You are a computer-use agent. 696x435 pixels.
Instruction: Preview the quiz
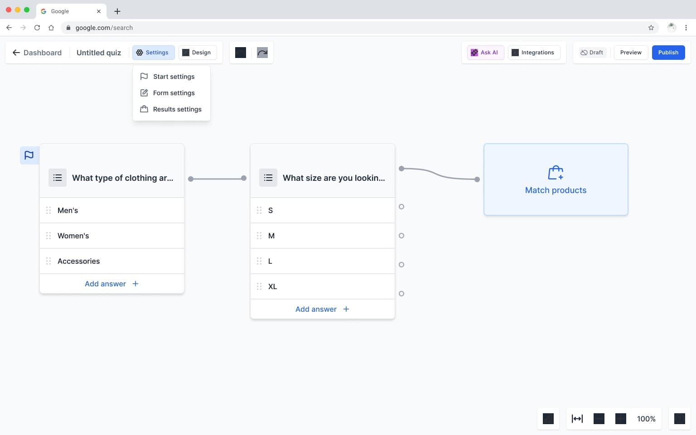coord(631,53)
